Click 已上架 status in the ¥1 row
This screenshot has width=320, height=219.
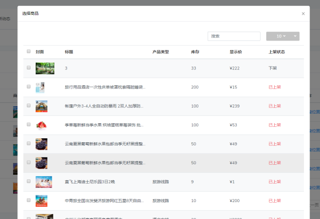275,182
